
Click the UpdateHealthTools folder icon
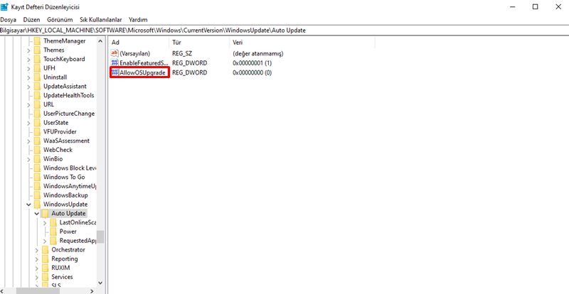pyautogui.click(x=37, y=95)
